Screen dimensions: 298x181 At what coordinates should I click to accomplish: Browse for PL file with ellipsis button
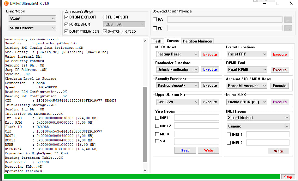288,28
